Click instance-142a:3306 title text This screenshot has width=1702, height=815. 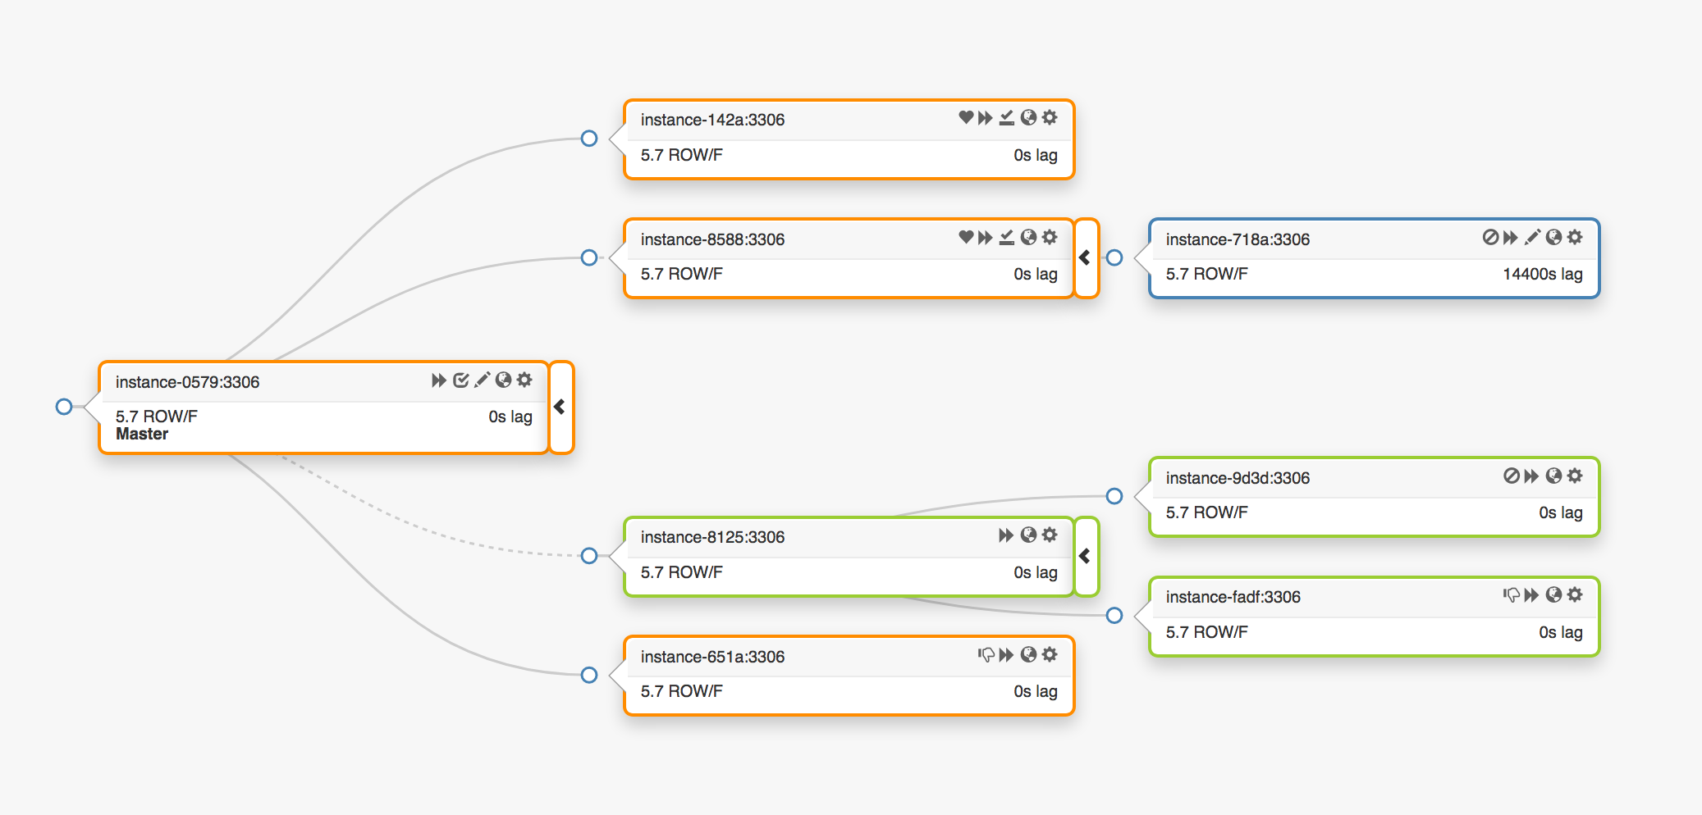click(x=712, y=120)
